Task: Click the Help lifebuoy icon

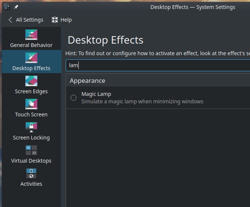Action: pyautogui.click(x=55, y=20)
